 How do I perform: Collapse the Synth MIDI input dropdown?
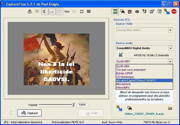pos(170,61)
